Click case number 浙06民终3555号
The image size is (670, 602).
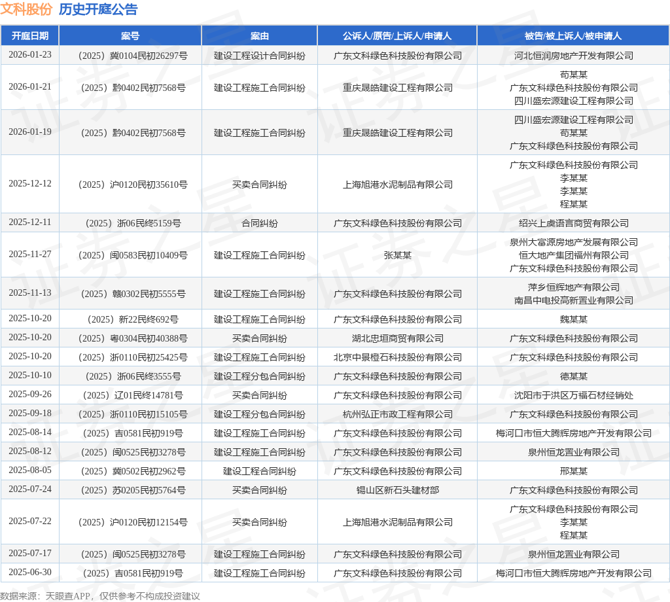[133, 376]
